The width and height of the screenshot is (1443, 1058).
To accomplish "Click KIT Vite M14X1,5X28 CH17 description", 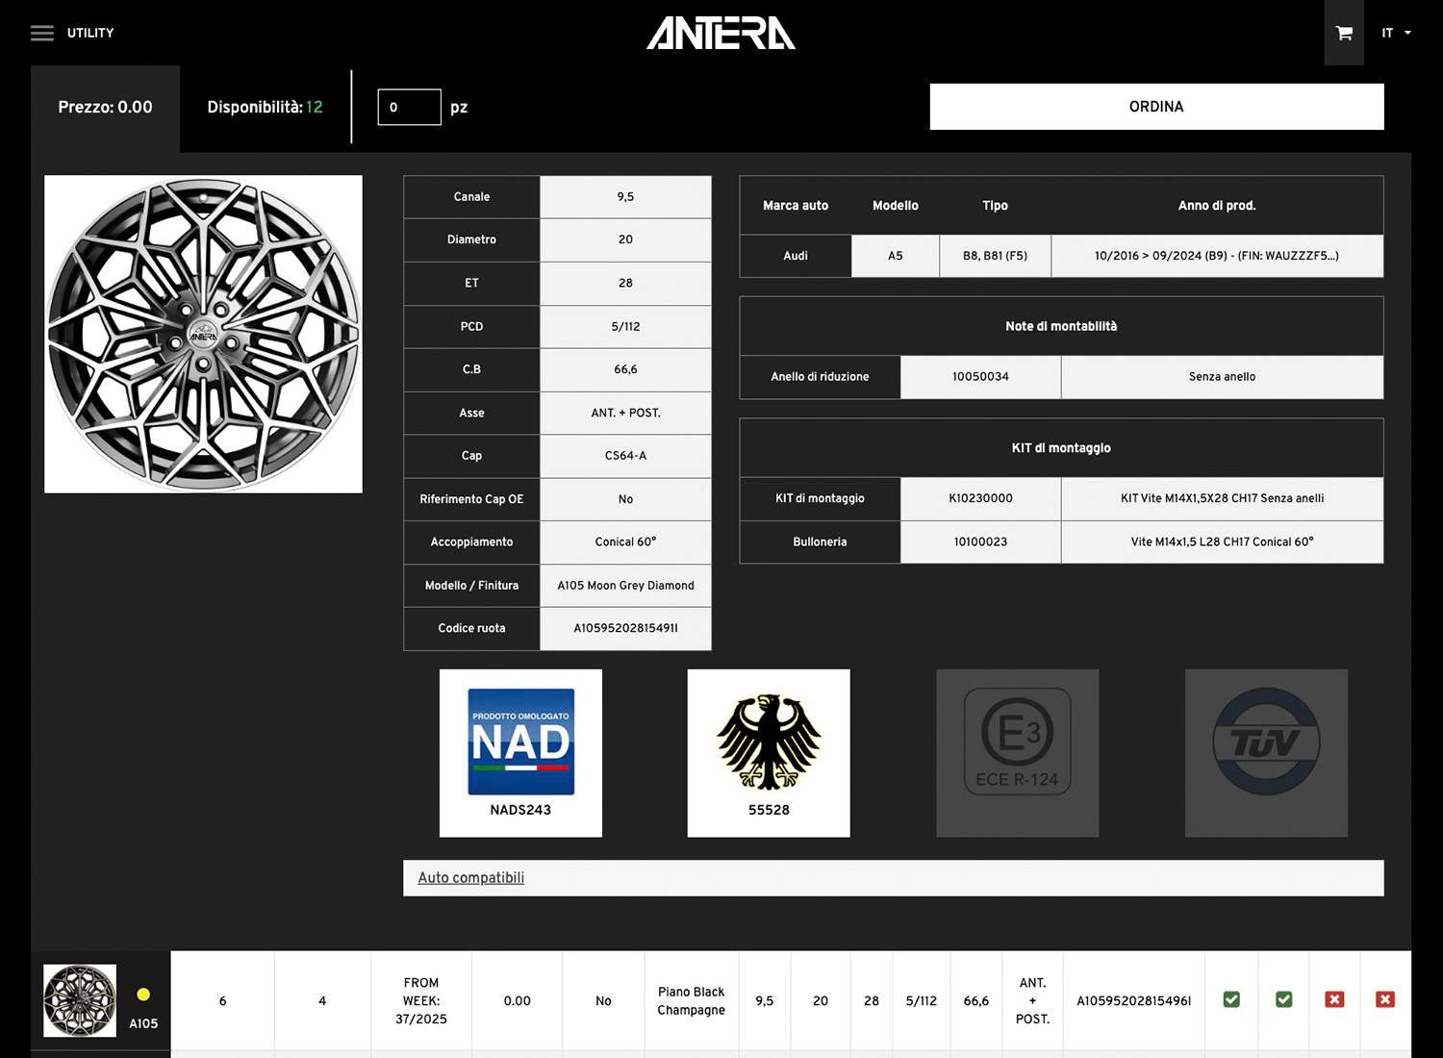I will coord(1222,498).
